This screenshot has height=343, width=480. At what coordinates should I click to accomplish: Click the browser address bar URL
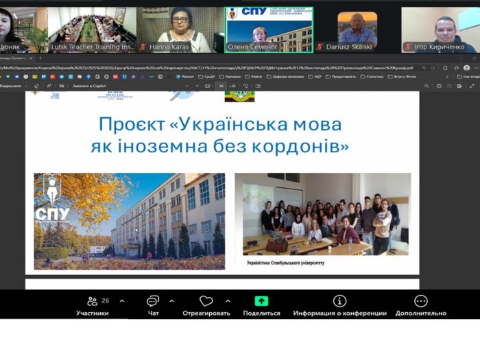tap(206, 68)
